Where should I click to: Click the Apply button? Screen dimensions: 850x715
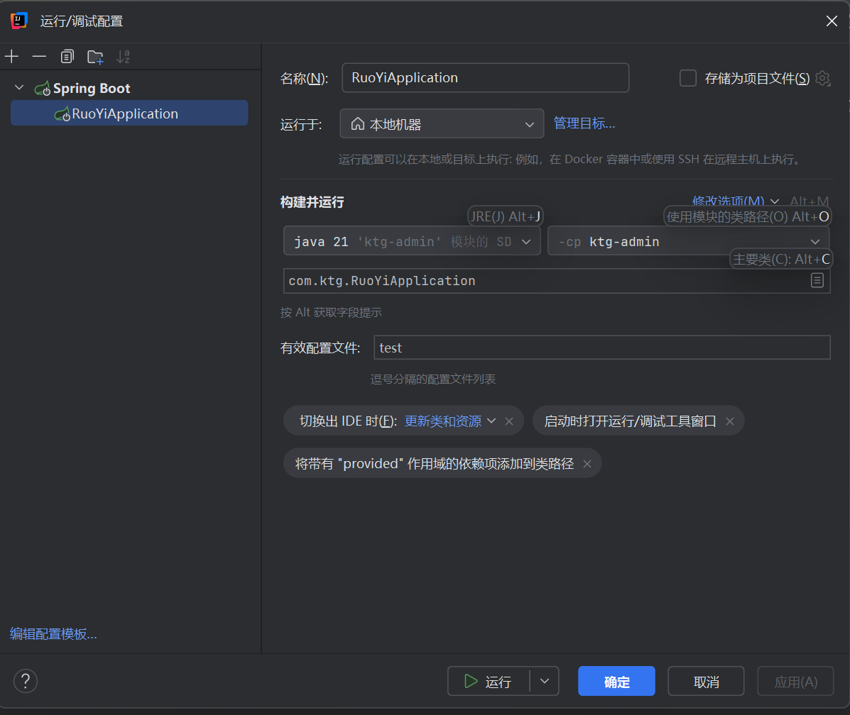click(795, 681)
